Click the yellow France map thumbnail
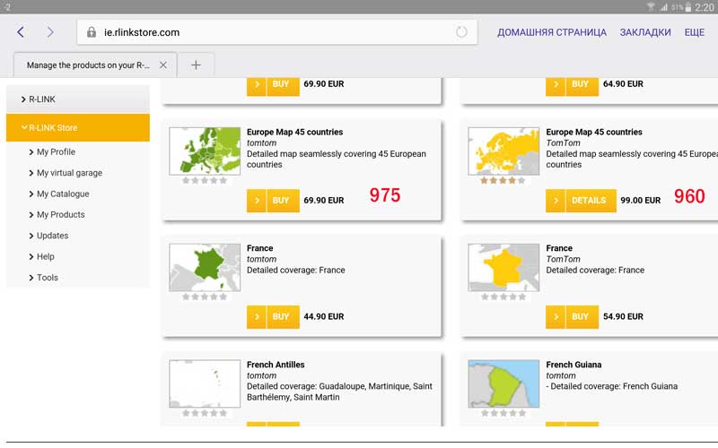The image size is (718, 448). (x=503, y=267)
